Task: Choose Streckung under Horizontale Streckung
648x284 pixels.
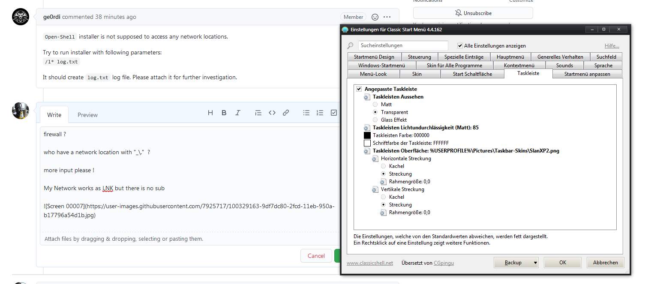Action: (384, 174)
